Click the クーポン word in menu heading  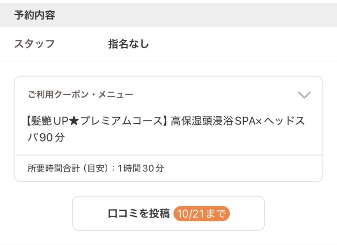[67, 94]
